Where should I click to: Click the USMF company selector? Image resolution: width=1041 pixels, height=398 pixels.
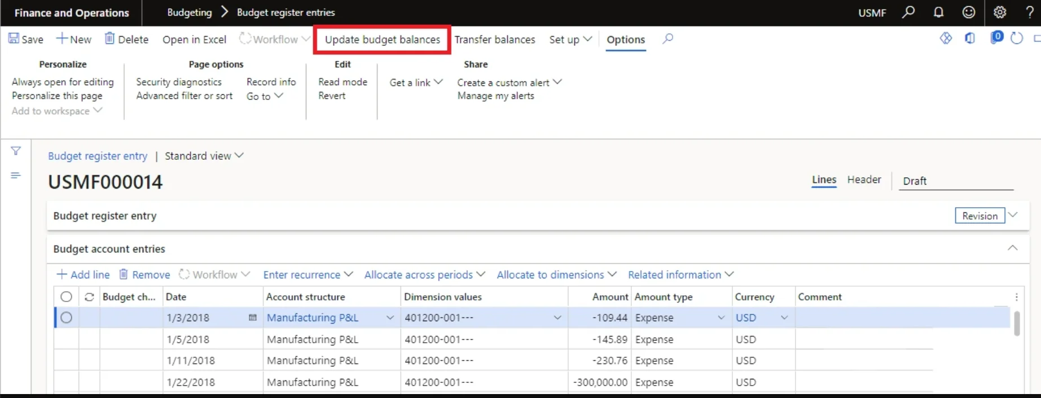(x=872, y=12)
